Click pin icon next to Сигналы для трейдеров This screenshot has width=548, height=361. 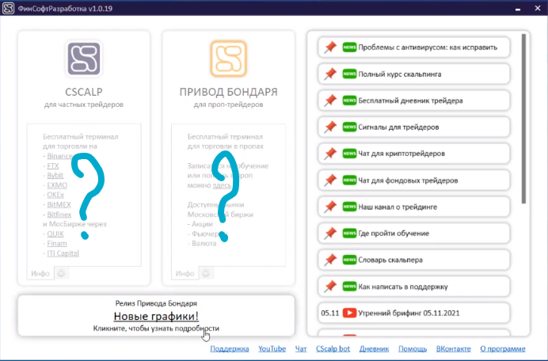[330, 127]
